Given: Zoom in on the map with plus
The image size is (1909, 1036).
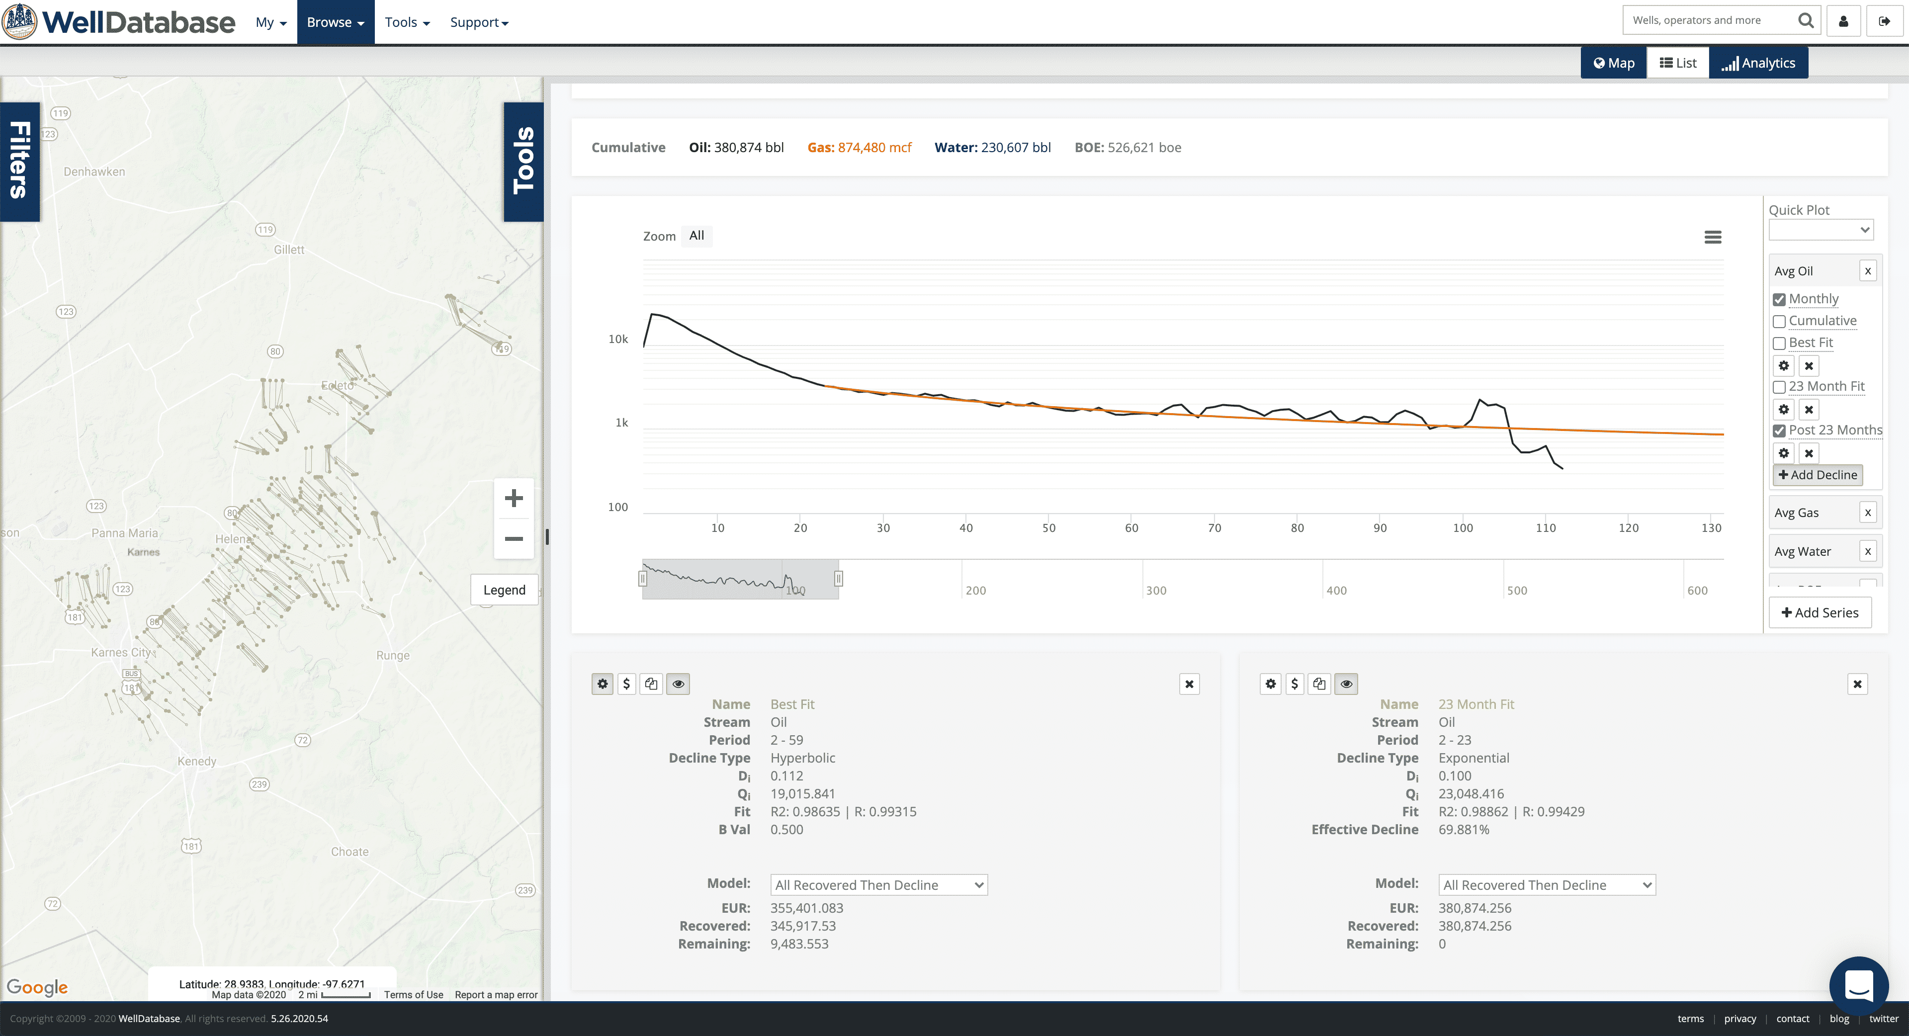Looking at the screenshot, I should coord(514,498).
